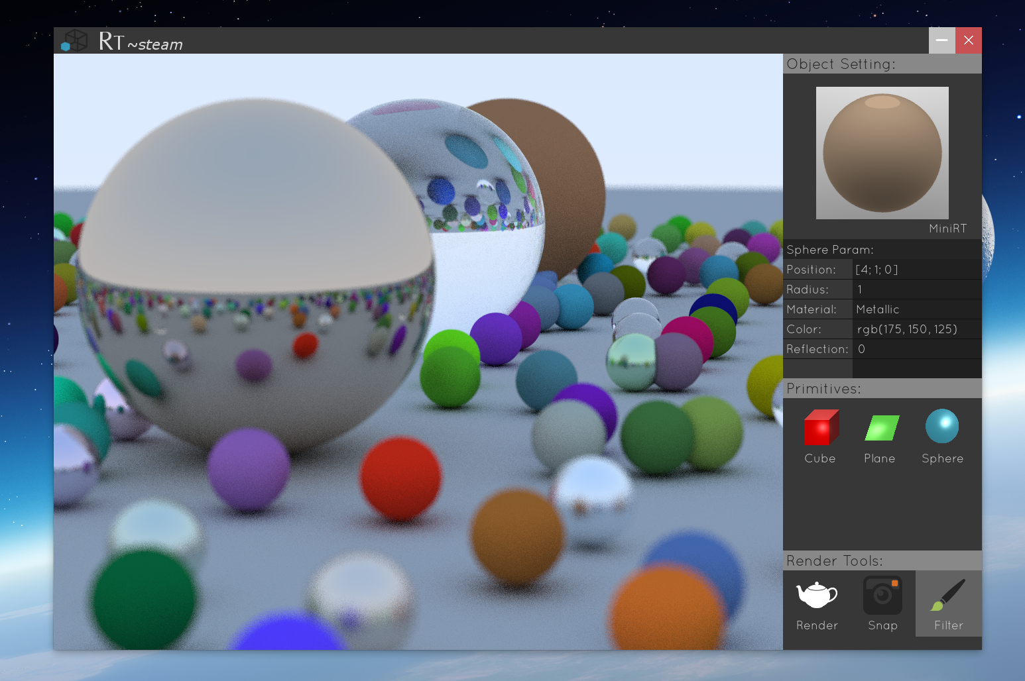Click the MiniRT caption under preview

tap(948, 229)
